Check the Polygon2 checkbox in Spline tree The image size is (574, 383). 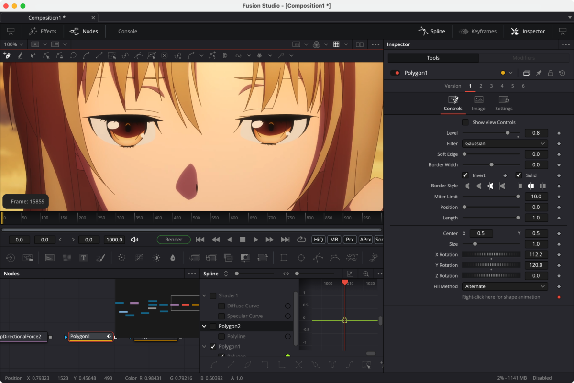[213, 326]
